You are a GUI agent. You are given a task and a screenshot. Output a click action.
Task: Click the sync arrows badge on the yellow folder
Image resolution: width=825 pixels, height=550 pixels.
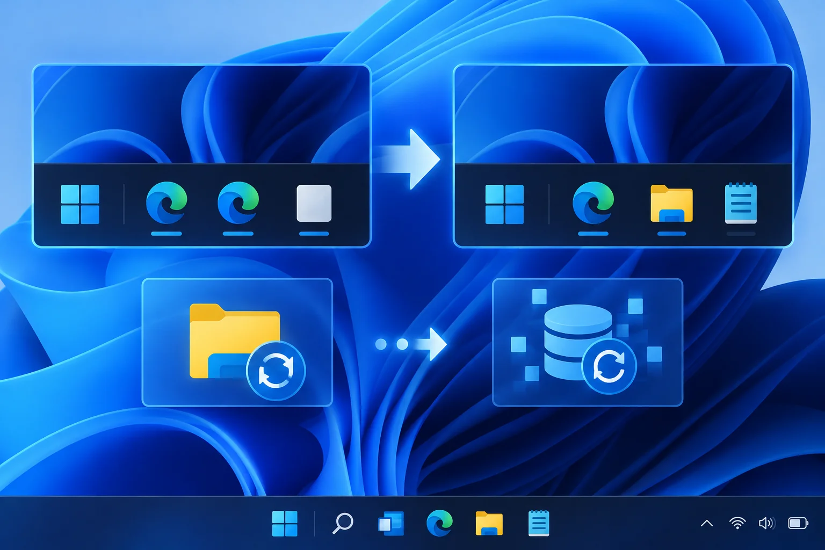(x=276, y=371)
